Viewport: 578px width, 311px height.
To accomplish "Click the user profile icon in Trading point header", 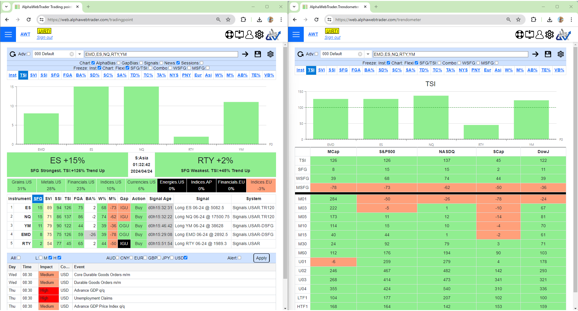I will click(249, 35).
